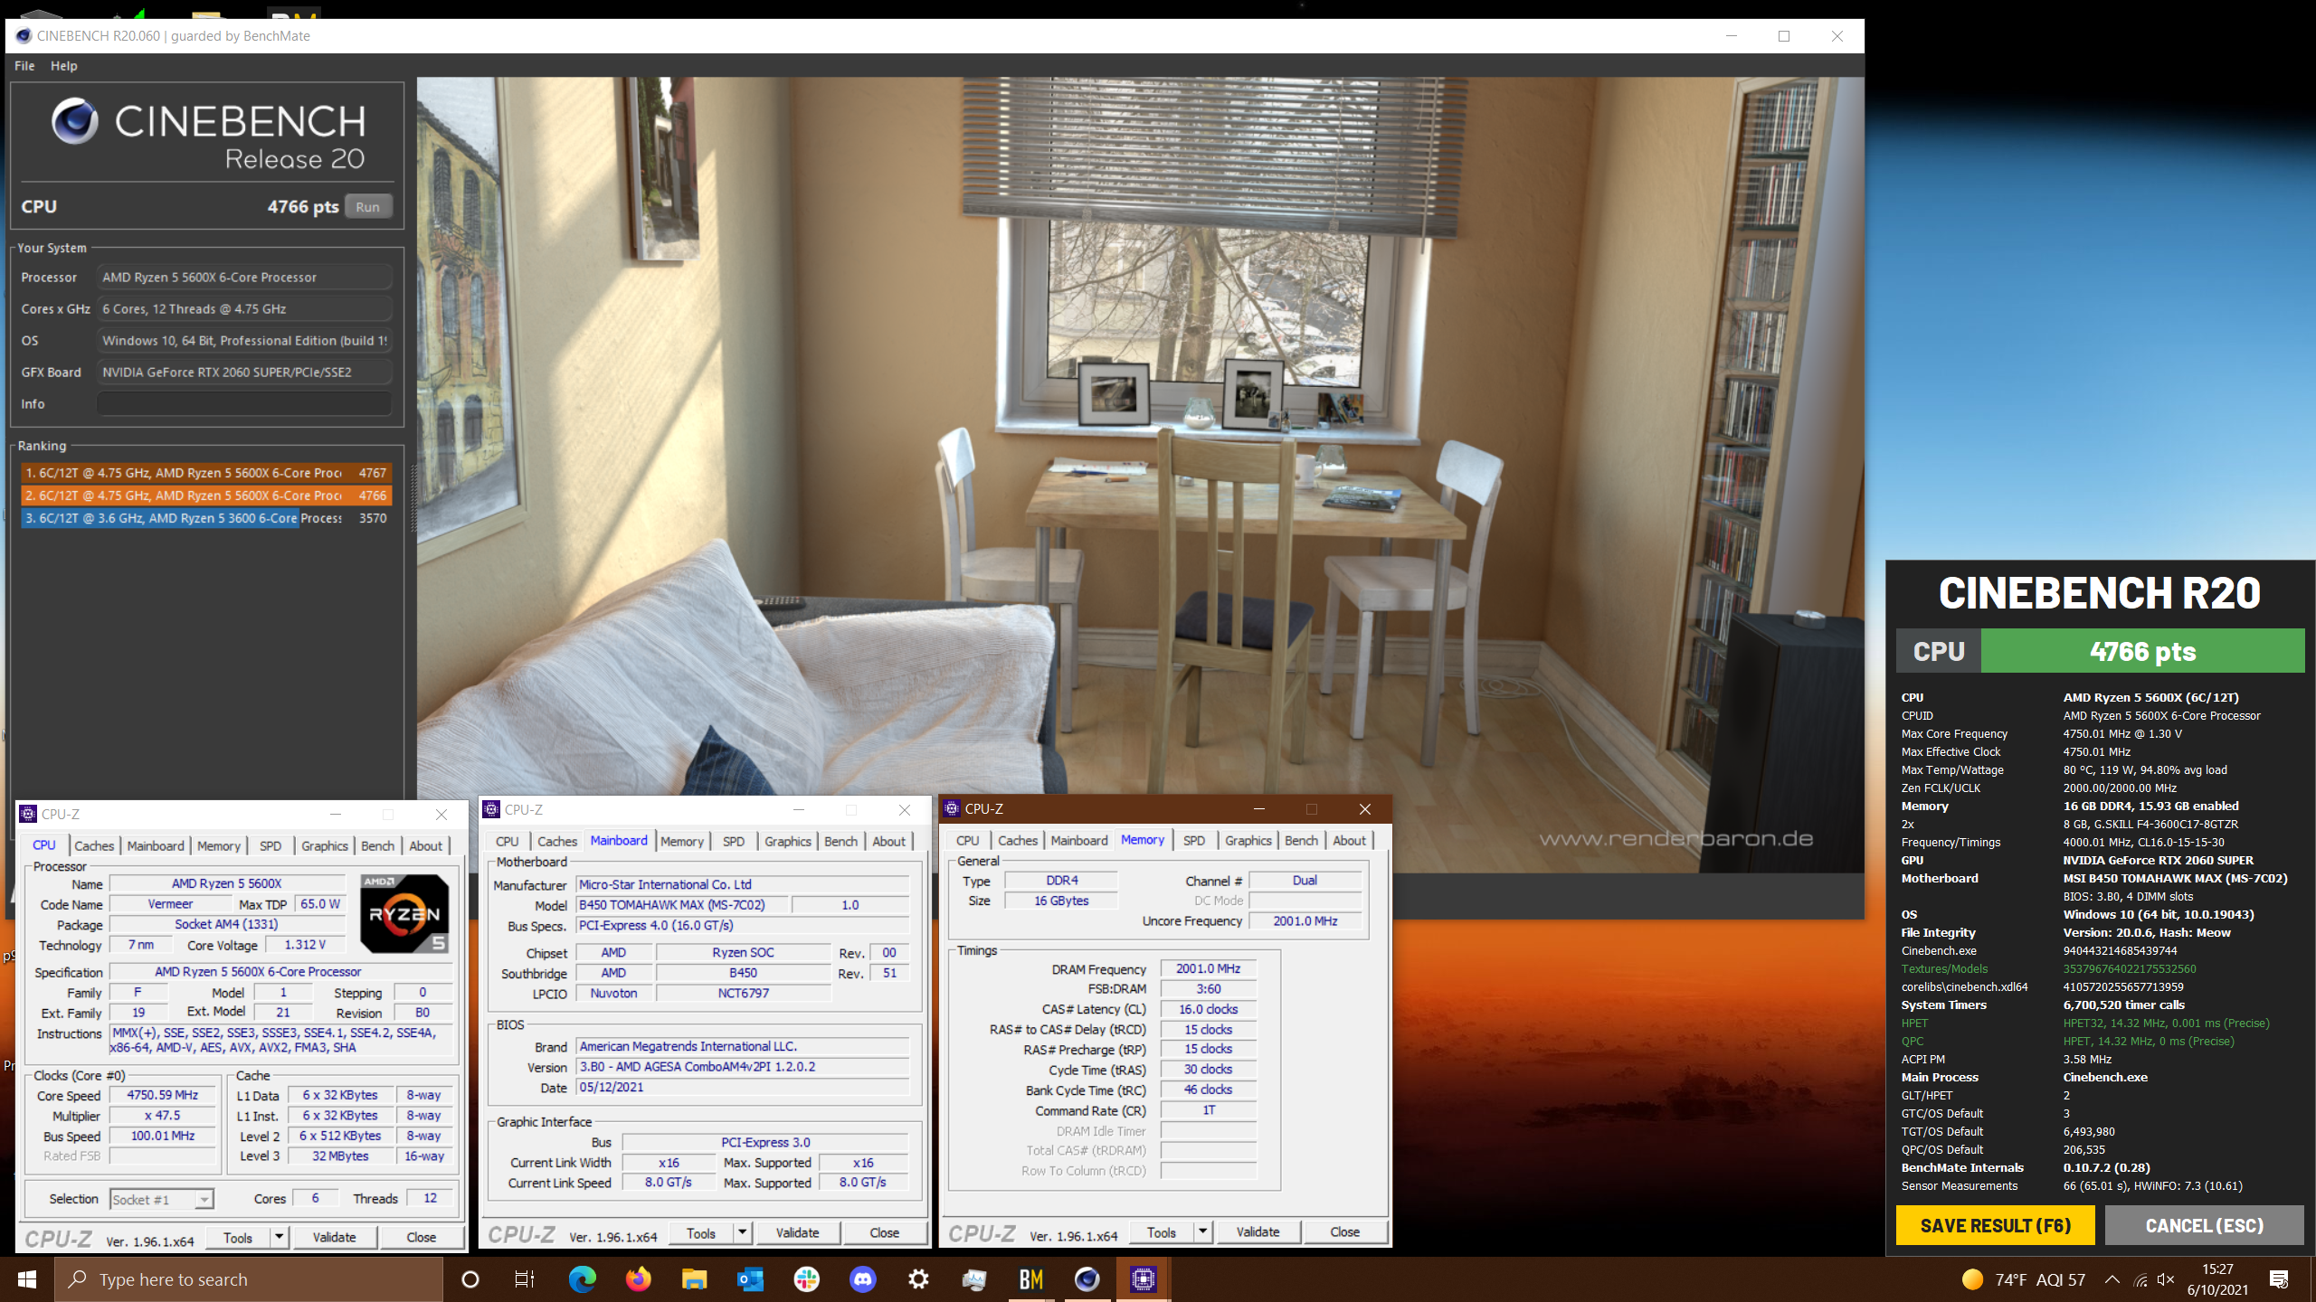The height and width of the screenshot is (1302, 2316).
Task: Open Settings gear on taskbar
Action: point(918,1279)
